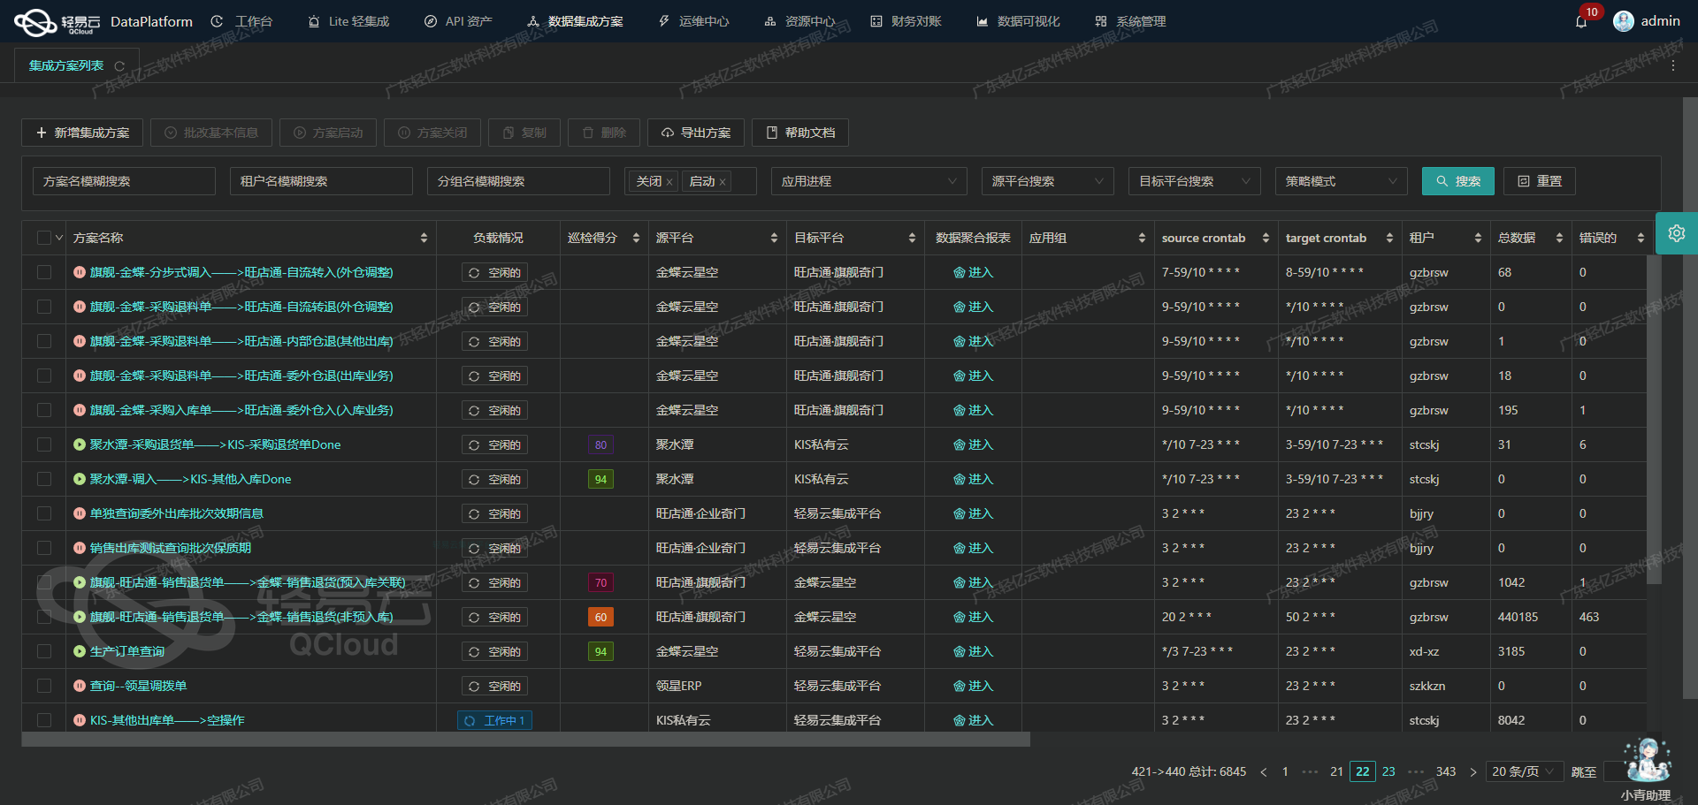1698x805 pixels.
Task: Click the running status icon of 生产订单查询
Action: pos(80,651)
